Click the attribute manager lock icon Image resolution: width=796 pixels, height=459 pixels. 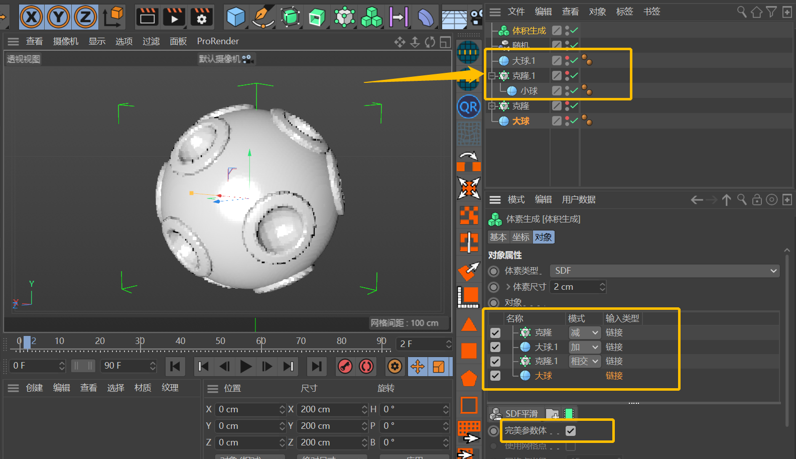[x=757, y=200]
